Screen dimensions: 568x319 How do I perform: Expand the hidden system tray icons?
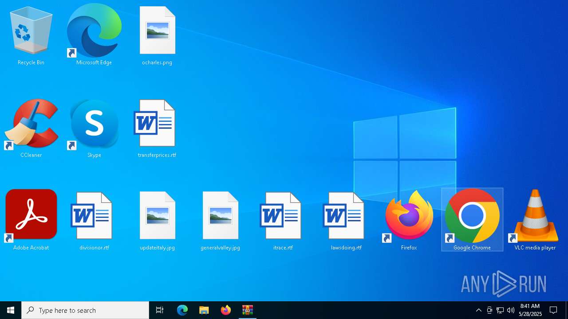pos(478,310)
